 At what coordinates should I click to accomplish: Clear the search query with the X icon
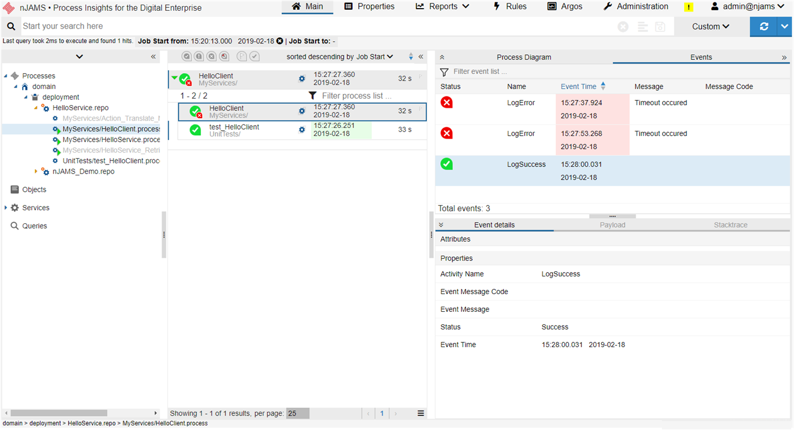pyautogui.click(x=623, y=27)
